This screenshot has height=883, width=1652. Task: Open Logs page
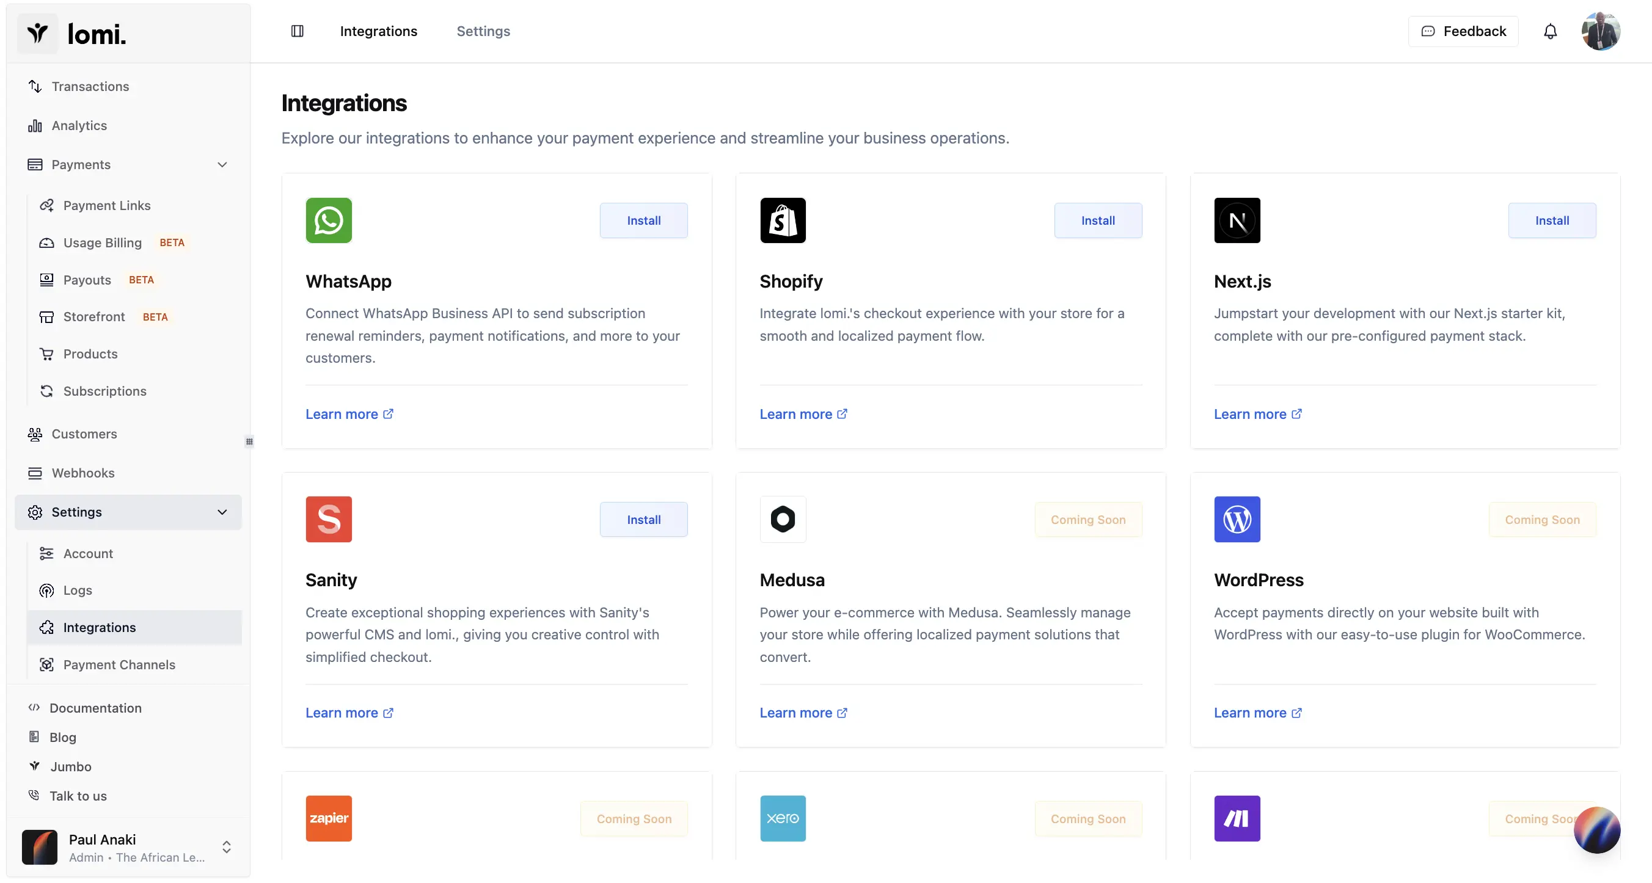click(134, 590)
